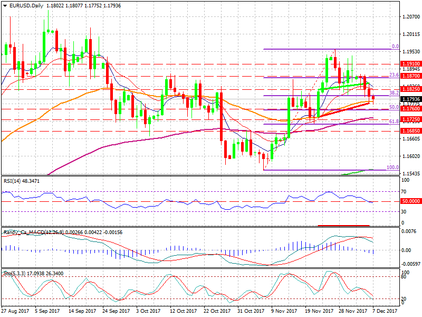Image resolution: width=422 pixels, height=317 pixels.
Task: Click the red 1.17600 price level label
Action: pyautogui.click(x=411, y=109)
